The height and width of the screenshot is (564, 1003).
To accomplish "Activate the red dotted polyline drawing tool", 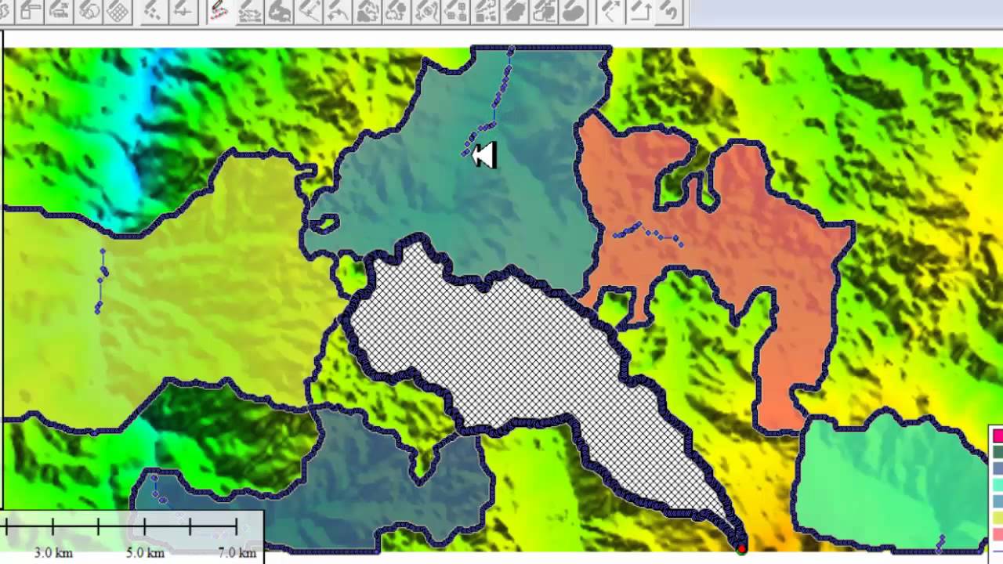I will point(219,11).
